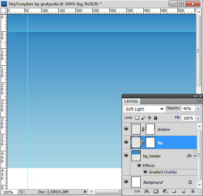
Task: Open the status bar Doc info arrow menu
Action: (x=85, y=192)
